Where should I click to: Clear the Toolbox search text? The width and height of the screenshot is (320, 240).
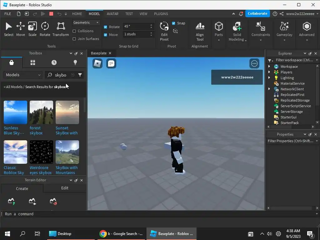(x=72, y=75)
